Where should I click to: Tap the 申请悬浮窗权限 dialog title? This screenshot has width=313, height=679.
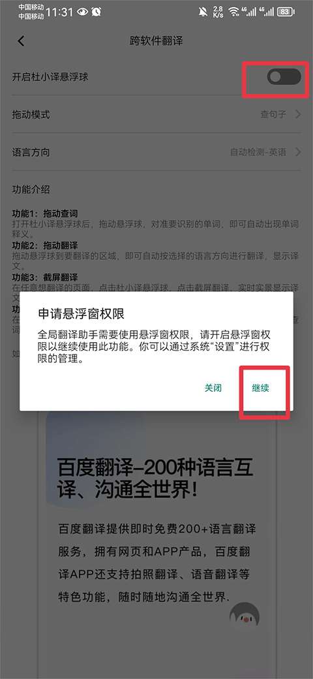point(82,313)
